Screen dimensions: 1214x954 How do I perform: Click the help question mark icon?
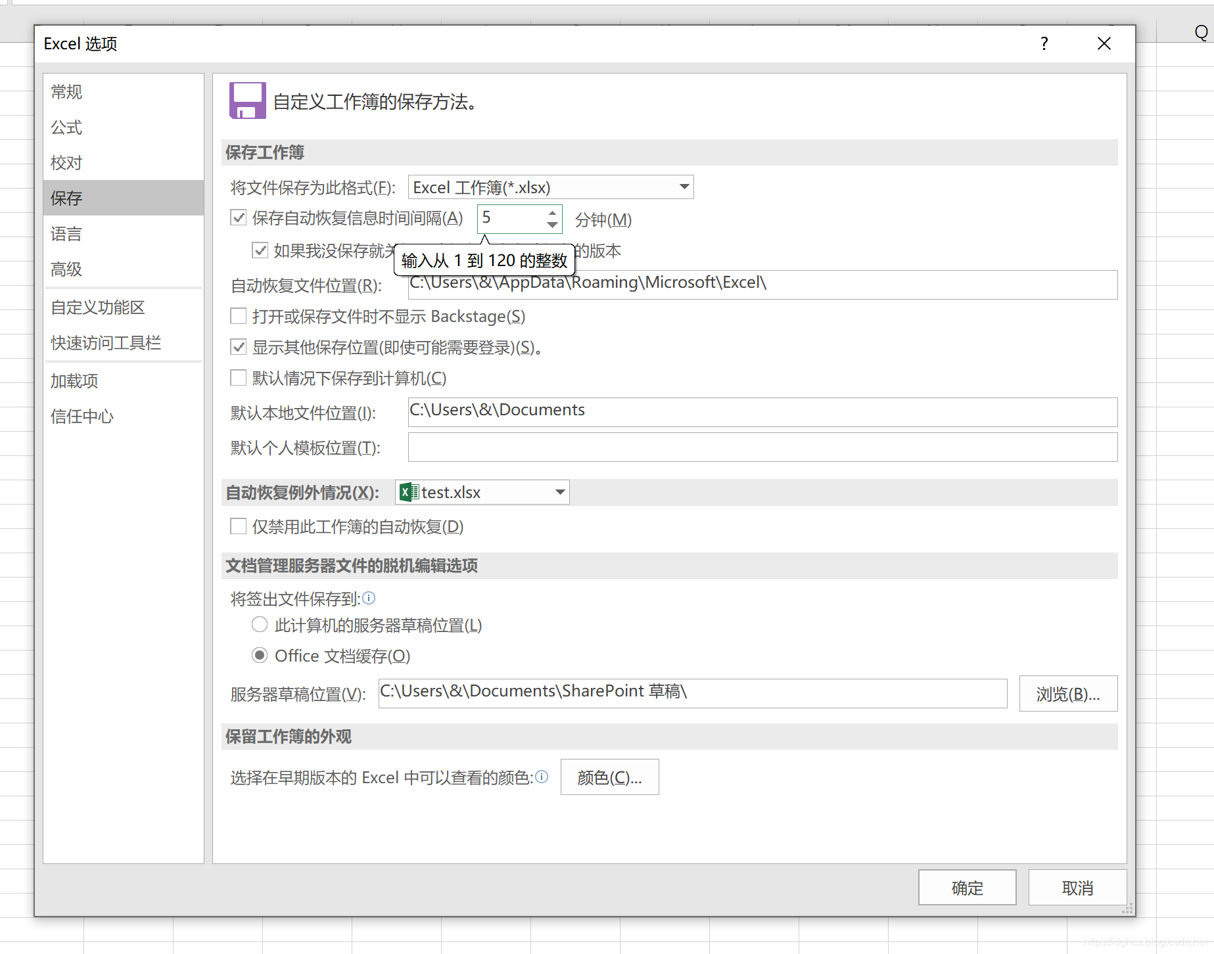click(x=1044, y=43)
